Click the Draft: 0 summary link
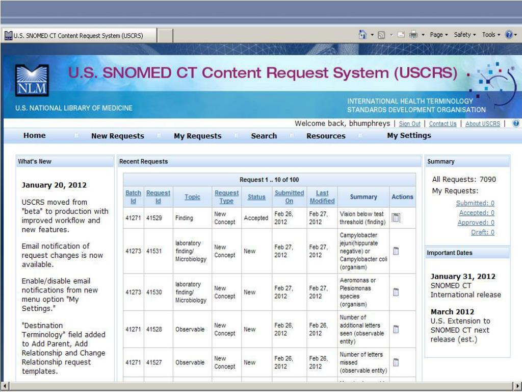Screen dimensions: 522x392 [483, 232]
